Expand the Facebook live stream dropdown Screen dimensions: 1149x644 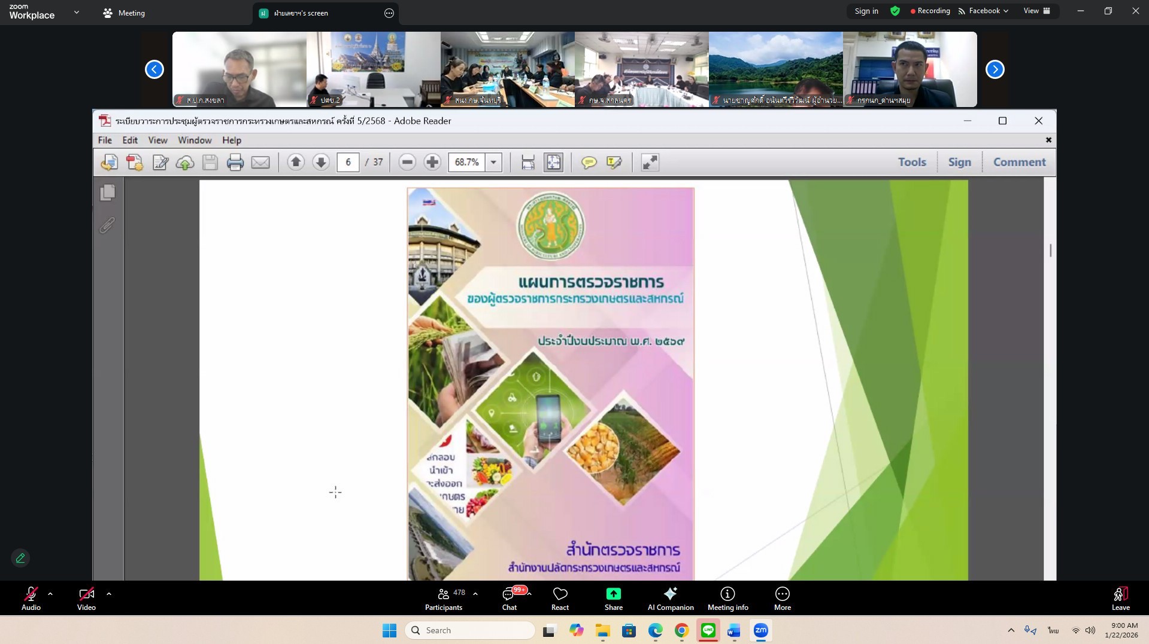(x=1006, y=10)
